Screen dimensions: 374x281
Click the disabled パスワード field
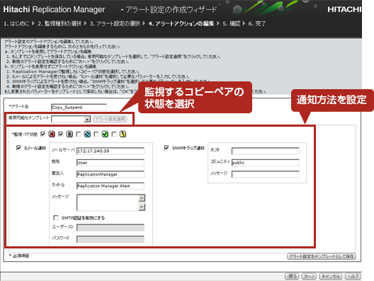110,239
